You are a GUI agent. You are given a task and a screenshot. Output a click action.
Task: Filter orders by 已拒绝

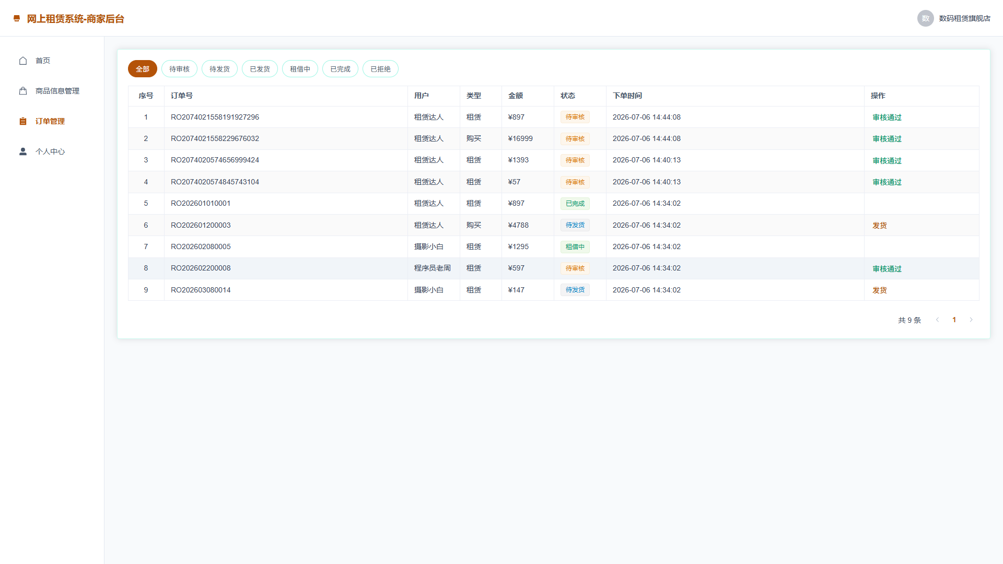pyautogui.click(x=380, y=69)
